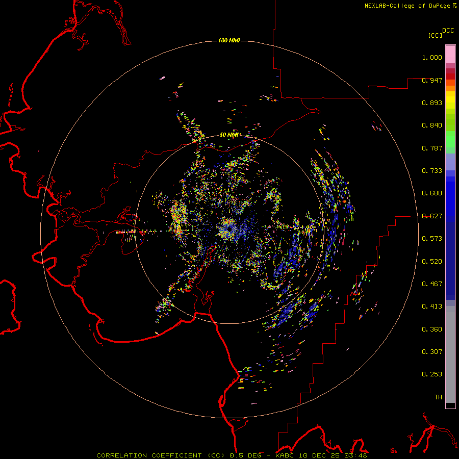Select the 0.253 scale value

(432, 374)
